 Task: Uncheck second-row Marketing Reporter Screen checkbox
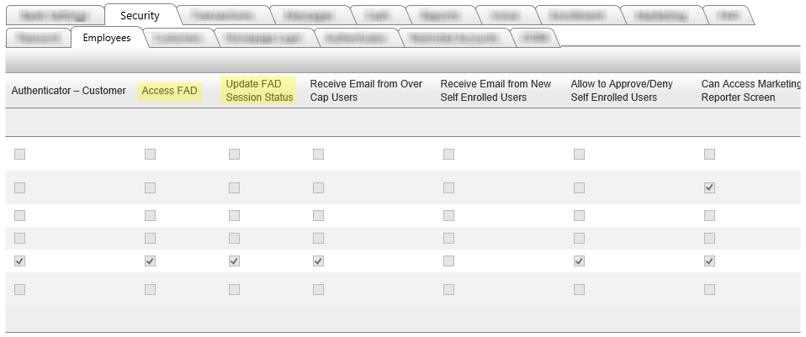709,187
